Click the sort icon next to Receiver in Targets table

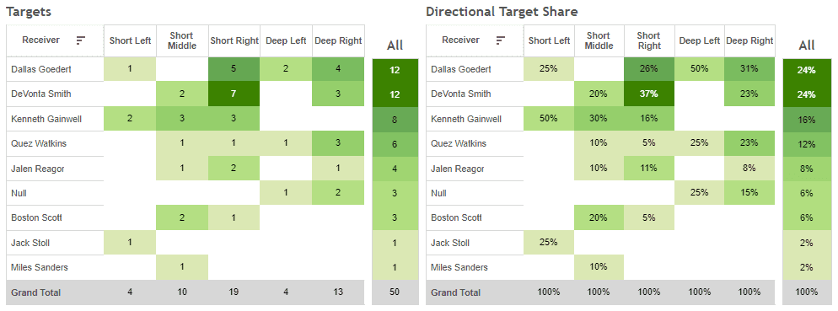coord(81,40)
